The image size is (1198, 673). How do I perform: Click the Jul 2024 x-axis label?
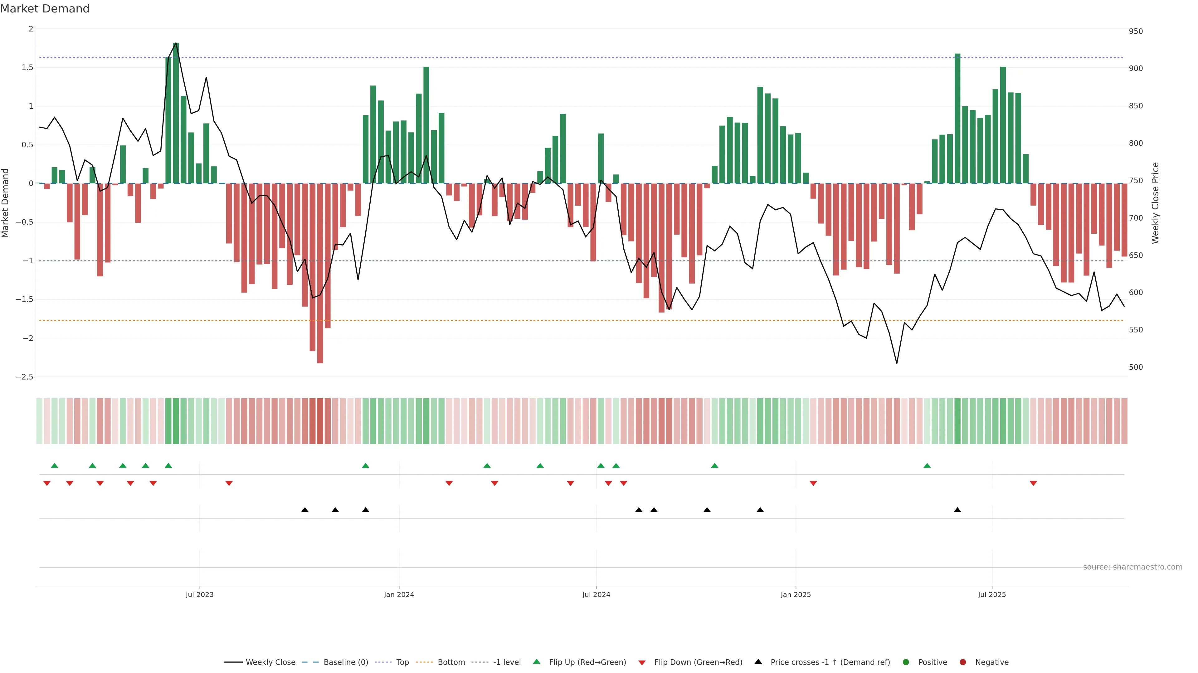(x=596, y=594)
